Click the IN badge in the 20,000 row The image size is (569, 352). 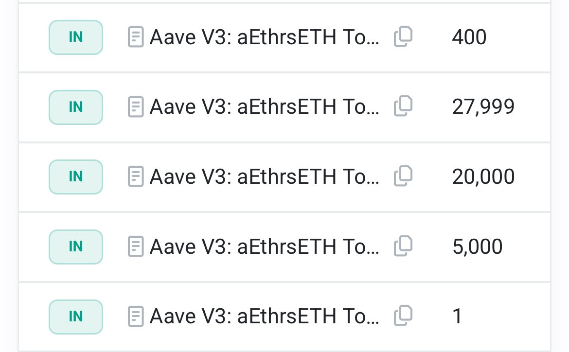(x=76, y=176)
